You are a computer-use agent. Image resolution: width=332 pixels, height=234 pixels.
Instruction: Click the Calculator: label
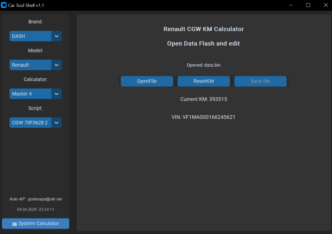(x=36, y=80)
